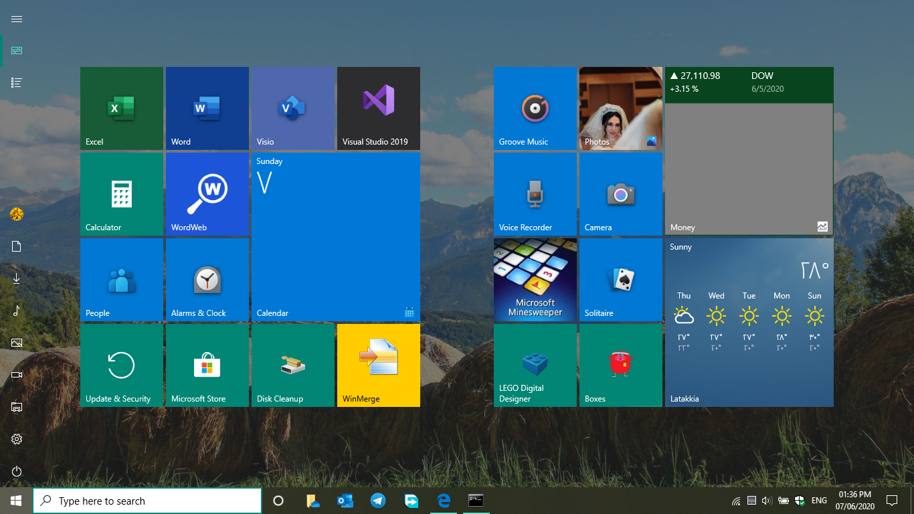The width and height of the screenshot is (914, 514).
Task: Open the Wi-Fi network tray icon
Action: click(737, 501)
